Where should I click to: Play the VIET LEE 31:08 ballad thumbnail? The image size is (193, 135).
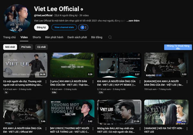tap(119, 112)
